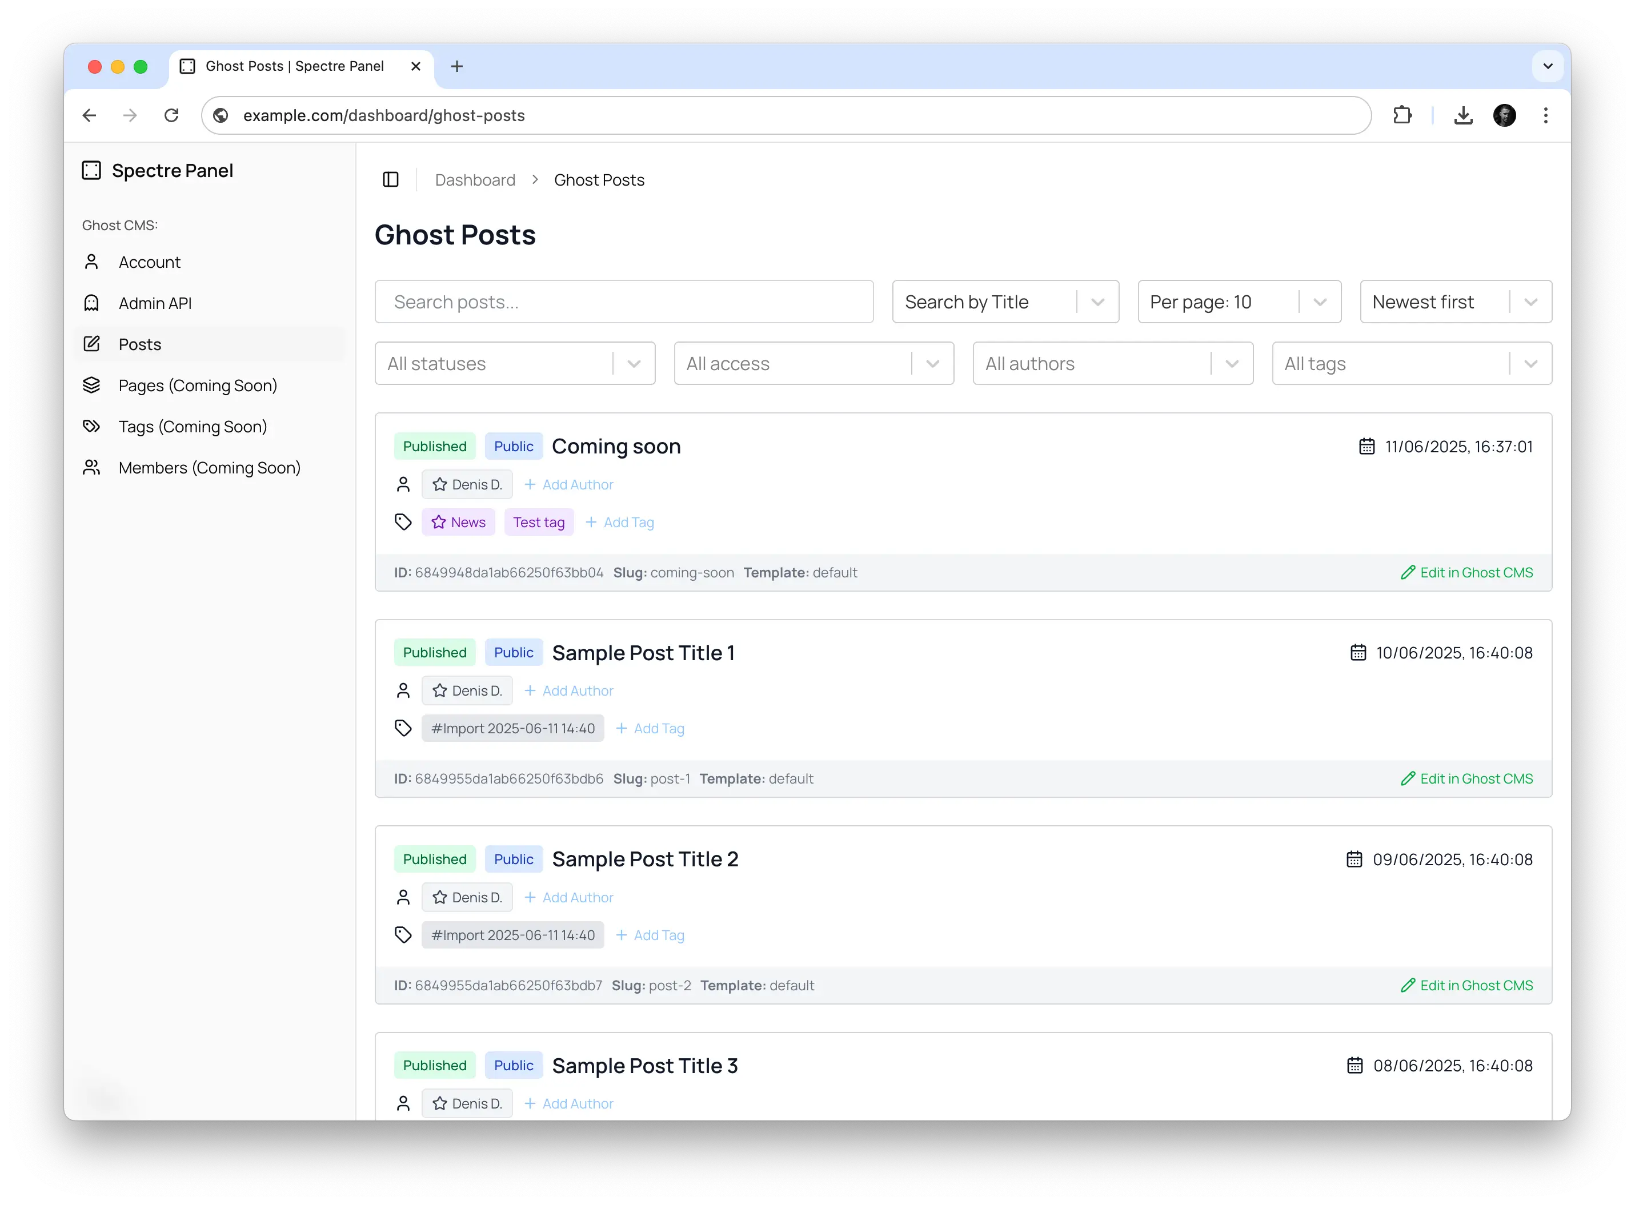The height and width of the screenshot is (1205, 1635).
Task: Open Edit in Ghost CMS for post-1
Action: (x=1466, y=779)
